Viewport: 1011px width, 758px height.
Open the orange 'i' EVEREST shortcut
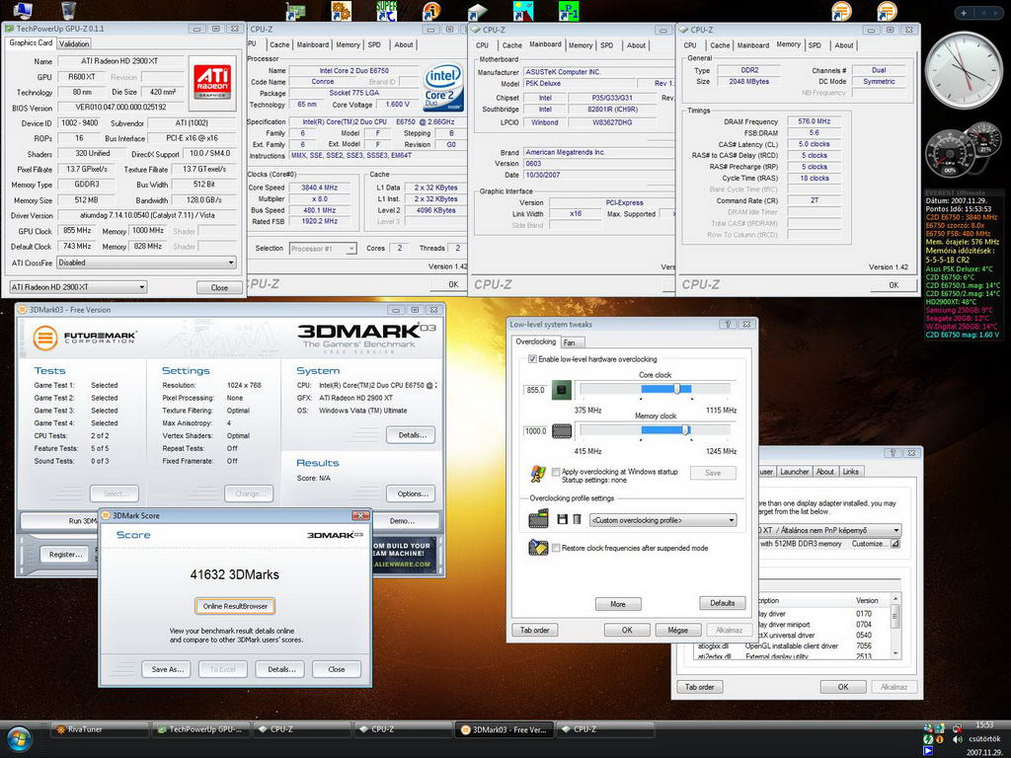pyautogui.click(x=431, y=11)
